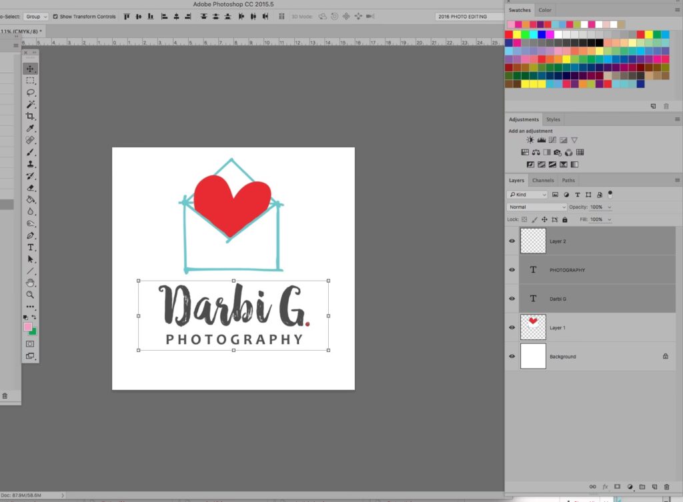Image resolution: width=683 pixels, height=502 pixels.
Task: Choose the Hand tool
Action: (31, 283)
